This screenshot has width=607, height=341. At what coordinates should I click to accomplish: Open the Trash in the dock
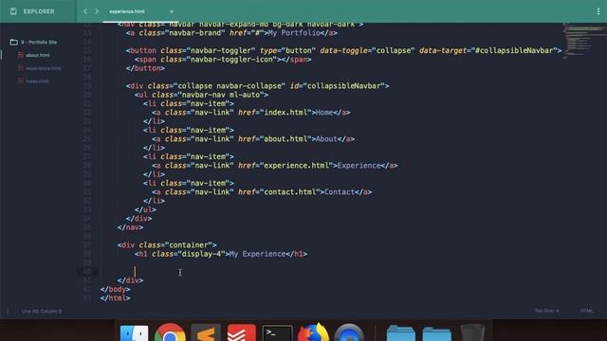(x=472, y=333)
